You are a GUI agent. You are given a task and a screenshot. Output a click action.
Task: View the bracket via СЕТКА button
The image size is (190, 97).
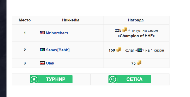point(130,79)
